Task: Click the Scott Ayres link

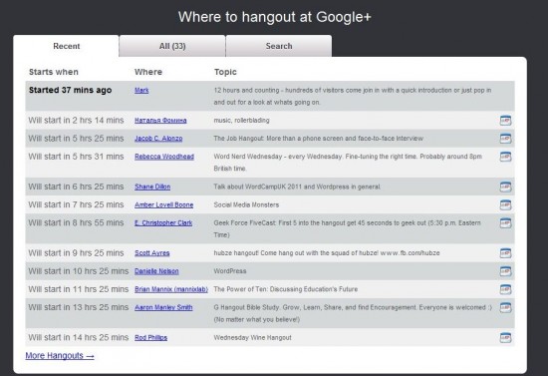Action: click(x=152, y=253)
